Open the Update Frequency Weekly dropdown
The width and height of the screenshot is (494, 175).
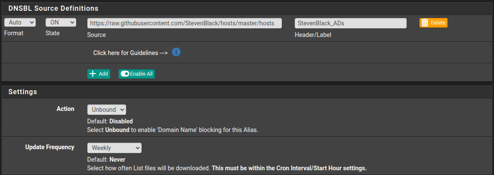point(114,148)
